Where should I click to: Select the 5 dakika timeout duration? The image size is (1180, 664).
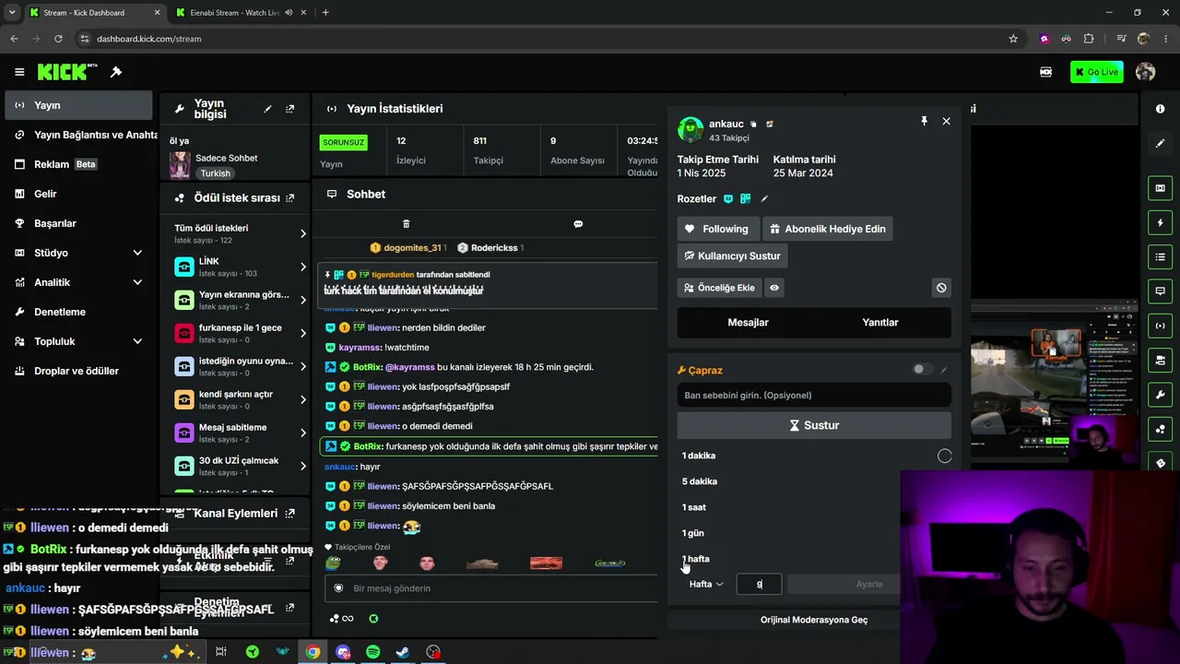[x=700, y=481]
